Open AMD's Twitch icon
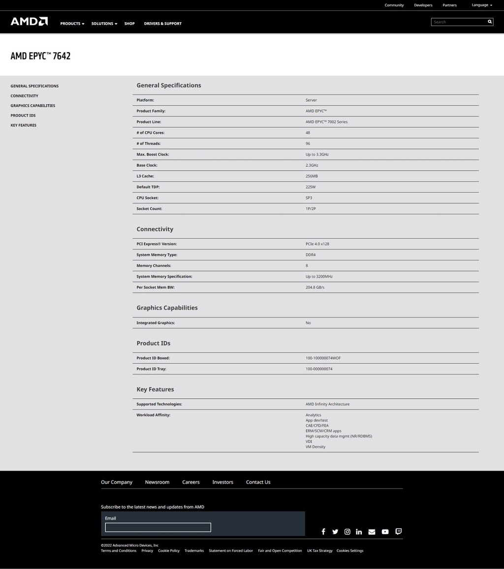Viewport: 504px width, 569px height. tap(398, 532)
